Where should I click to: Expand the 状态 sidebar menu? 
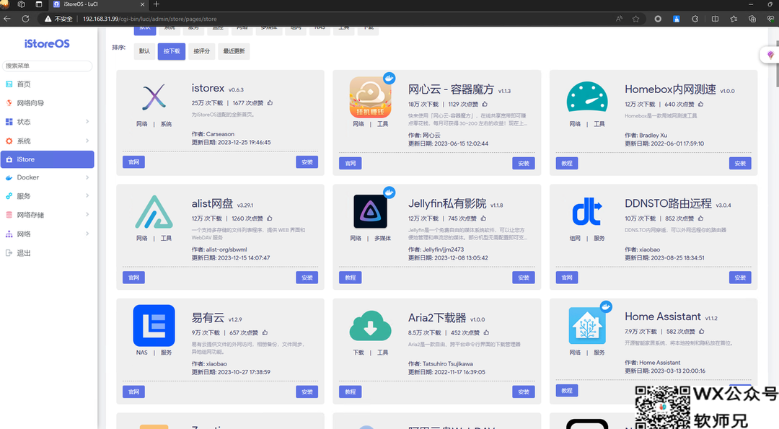(x=47, y=122)
